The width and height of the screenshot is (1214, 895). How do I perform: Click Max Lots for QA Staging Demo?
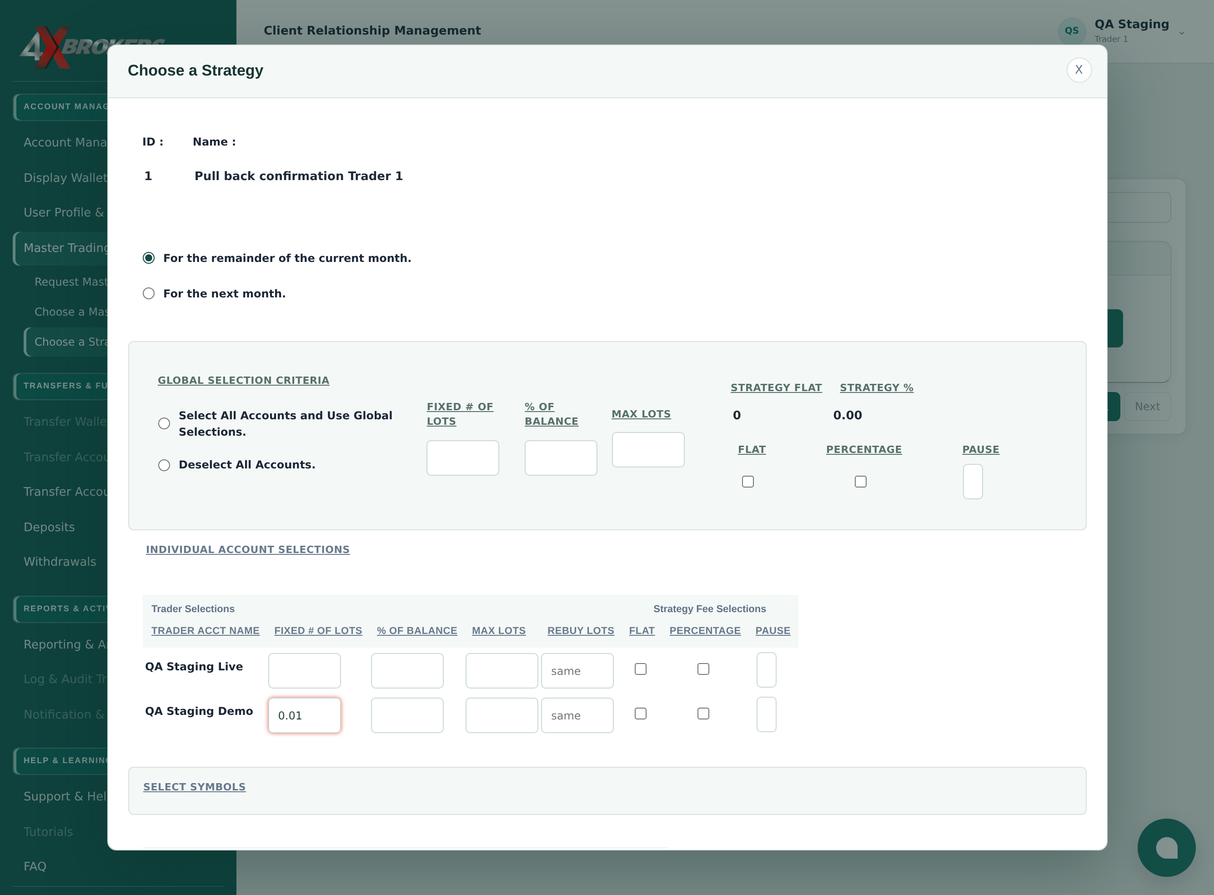(x=502, y=715)
